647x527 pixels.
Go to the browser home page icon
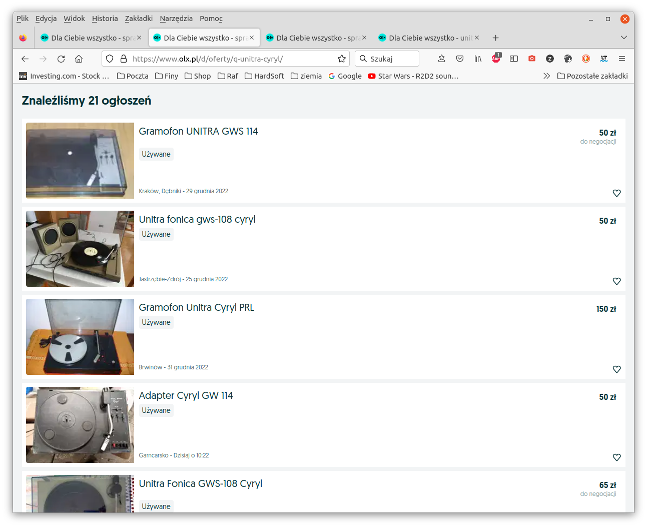pyautogui.click(x=79, y=59)
